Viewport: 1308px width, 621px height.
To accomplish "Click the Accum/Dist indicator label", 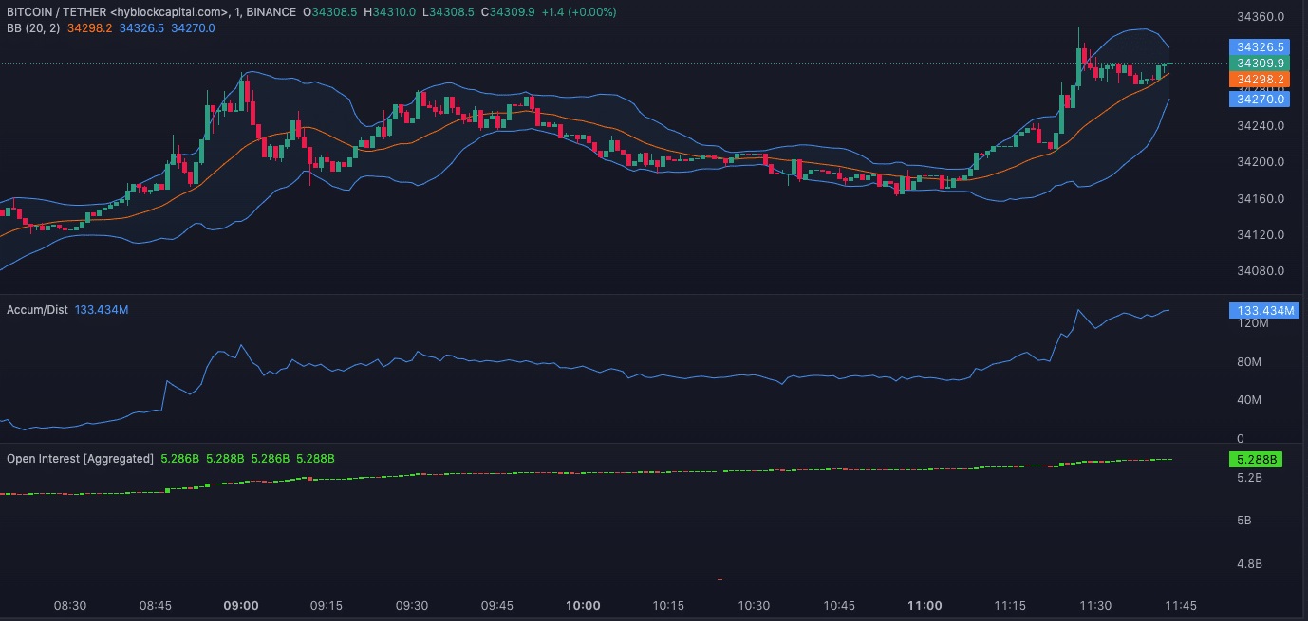I will coord(37,310).
